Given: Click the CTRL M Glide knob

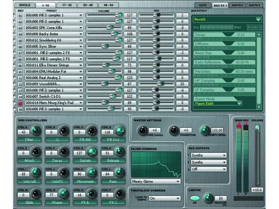Looking at the screenshot, I should coord(36,193).
